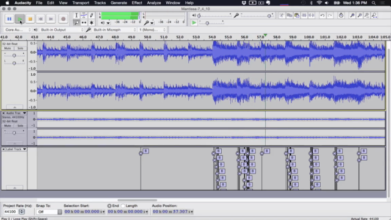
Task: Open the Built-in Output device dropdown
Action: [x=62, y=30]
